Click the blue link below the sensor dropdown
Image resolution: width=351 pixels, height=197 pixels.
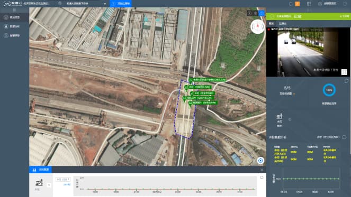67,184
